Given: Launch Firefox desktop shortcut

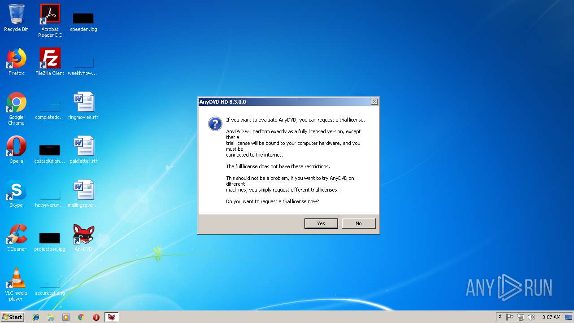Looking at the screenshot, I should coord(16,62).
